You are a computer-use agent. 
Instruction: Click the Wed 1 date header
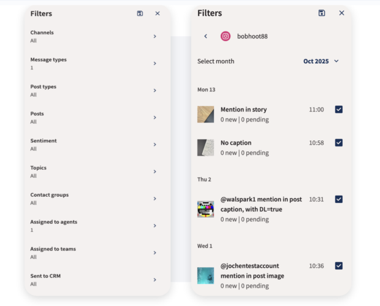205,246
